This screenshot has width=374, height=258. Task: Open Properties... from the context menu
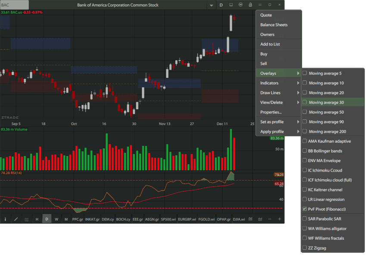tap(271, 112)
